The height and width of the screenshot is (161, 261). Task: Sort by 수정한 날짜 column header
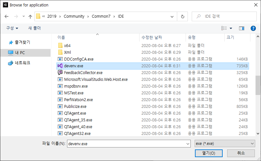point(152,37)
